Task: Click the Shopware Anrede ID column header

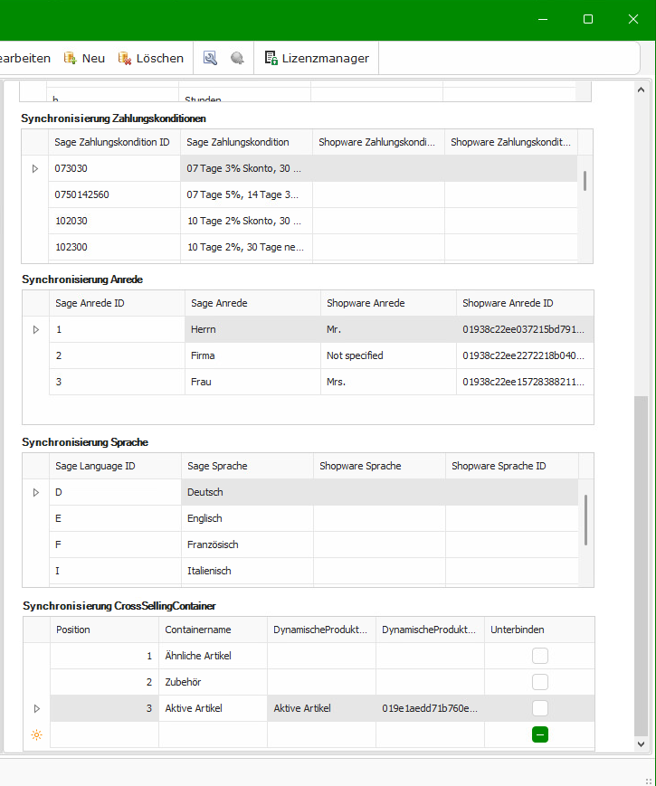Action: pyautogui.click(x=525, y=303)
